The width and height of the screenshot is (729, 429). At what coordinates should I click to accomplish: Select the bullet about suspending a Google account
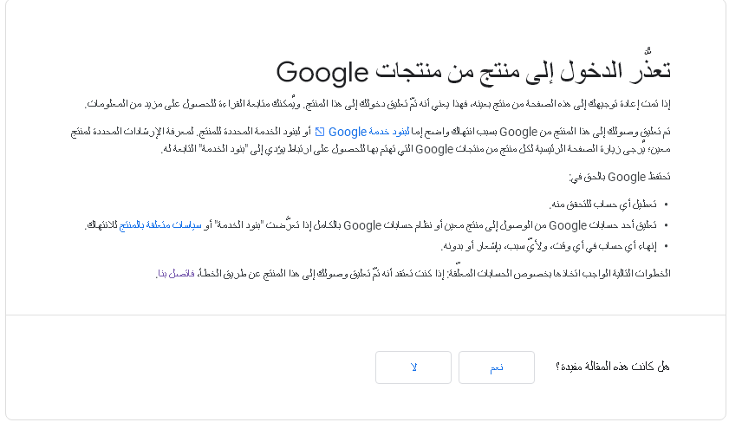(371, 225)
